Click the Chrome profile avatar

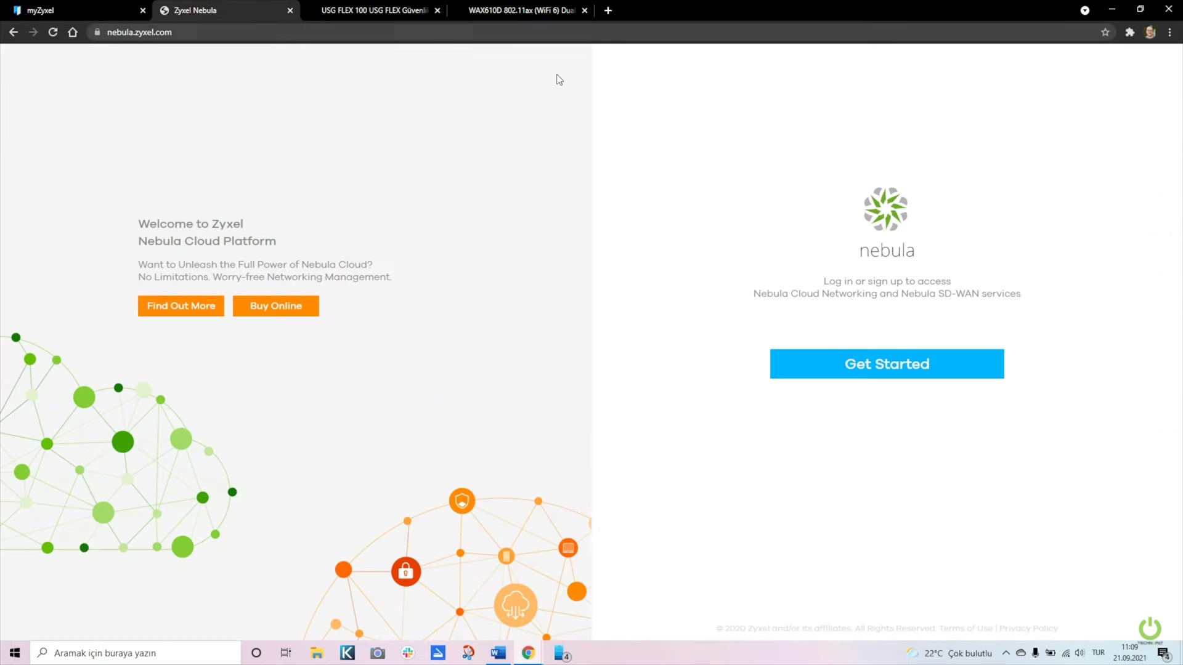click(1150, 32)
